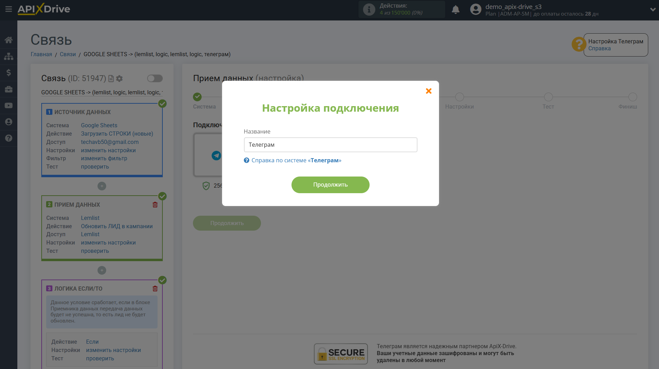
Task: Open Загрузить СТРОКИ (новые) action link
Action: pyautogui.click(x=117, y=134)
